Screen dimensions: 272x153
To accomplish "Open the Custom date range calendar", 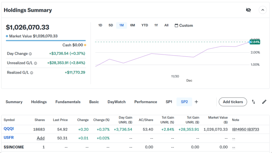I will click(x=184, y=26).
